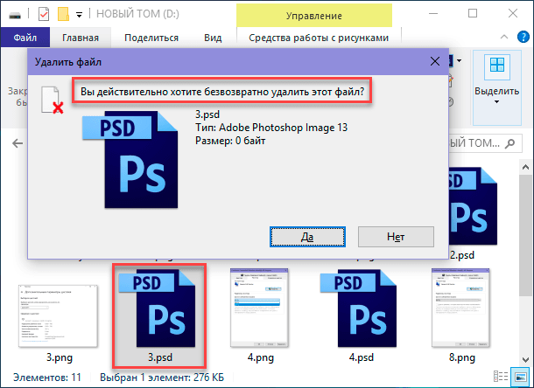Screen dimensions: 534x388
Task: Open the Вид ribbon tab
Action: (213, 38)
